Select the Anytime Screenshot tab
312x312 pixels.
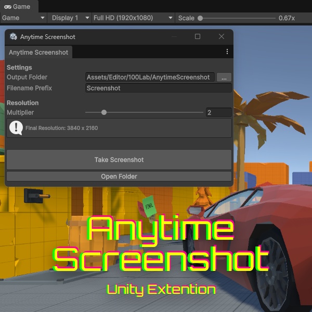38,53
